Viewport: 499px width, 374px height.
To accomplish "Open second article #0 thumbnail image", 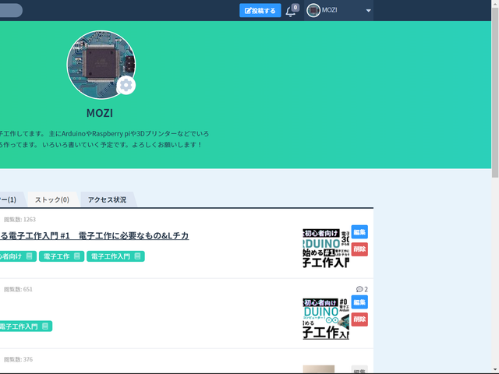I will 326,319.
